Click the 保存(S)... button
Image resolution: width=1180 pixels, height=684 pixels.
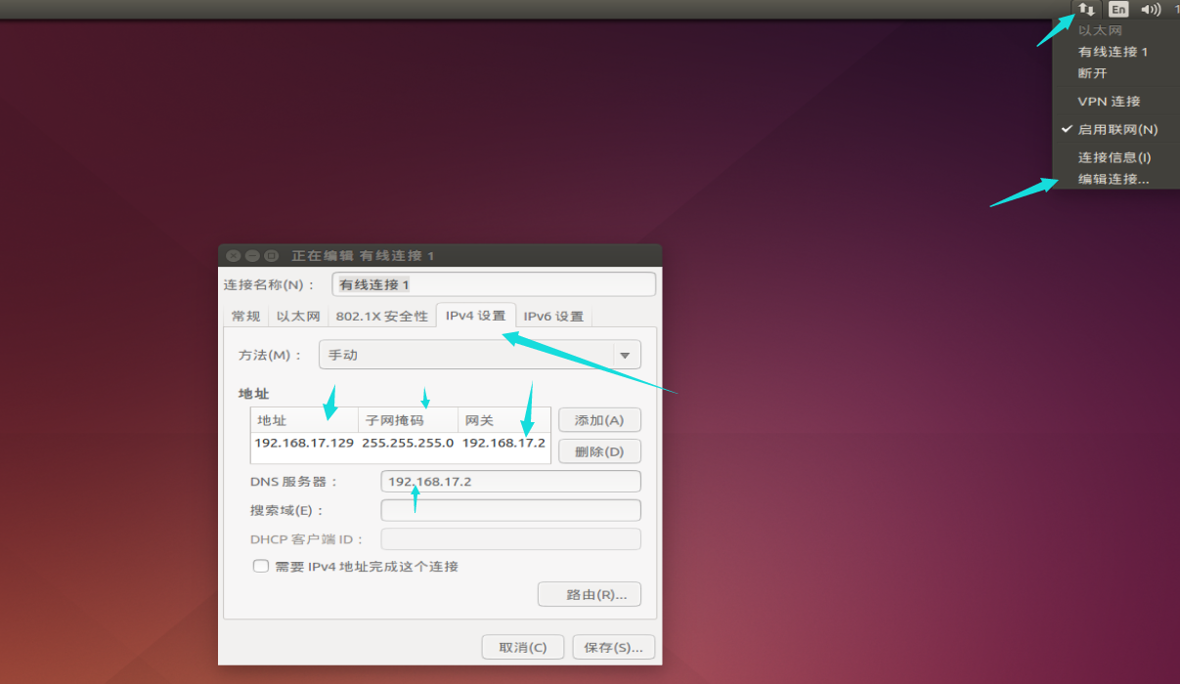click(613, 647)
